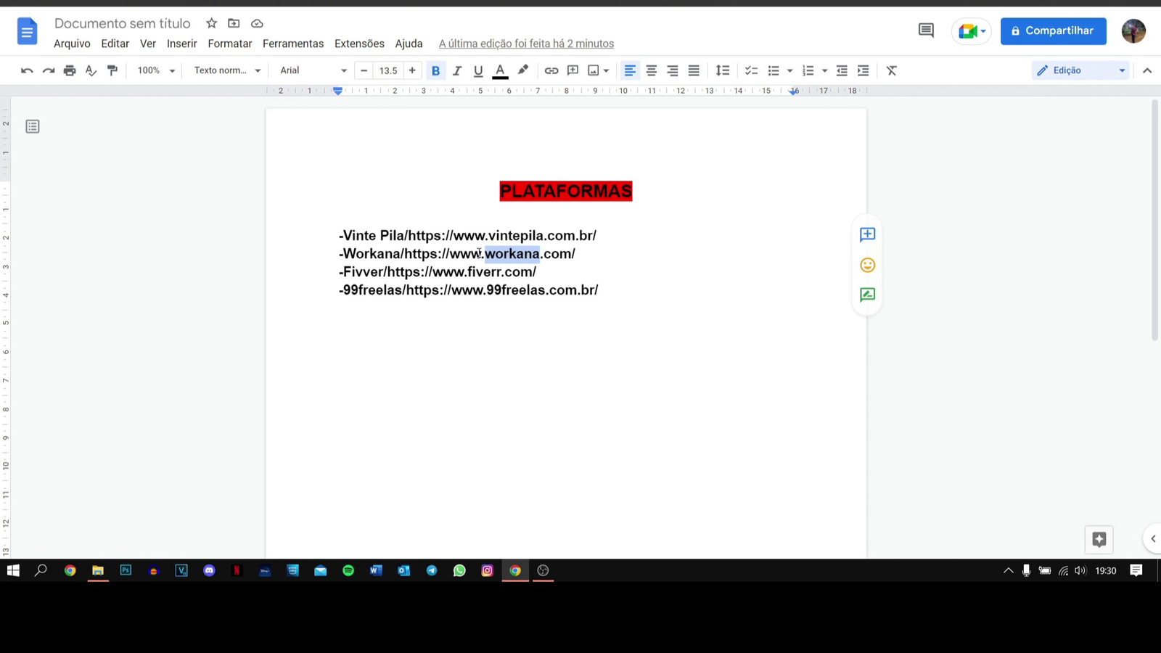The width and height of the screenshot is (1161, 653).
Task: Click the Undo arrow icon
Action: coord(27,70)
